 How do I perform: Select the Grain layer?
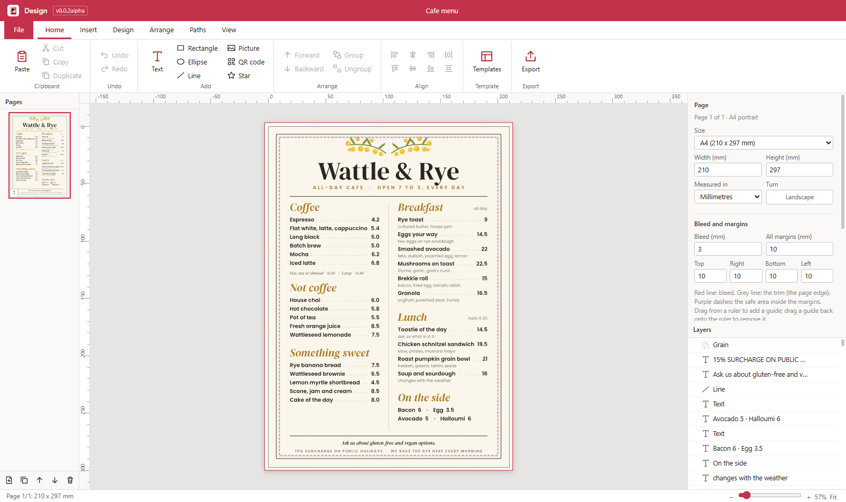pyautogui.click(x=764, y=345)
